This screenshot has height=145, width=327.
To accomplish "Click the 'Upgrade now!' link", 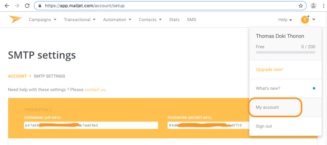I will point(269,69).
